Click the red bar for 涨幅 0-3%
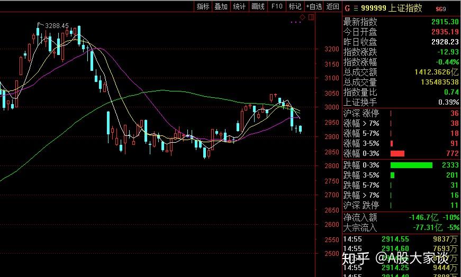The image size is (461, 277). [397, 153]
